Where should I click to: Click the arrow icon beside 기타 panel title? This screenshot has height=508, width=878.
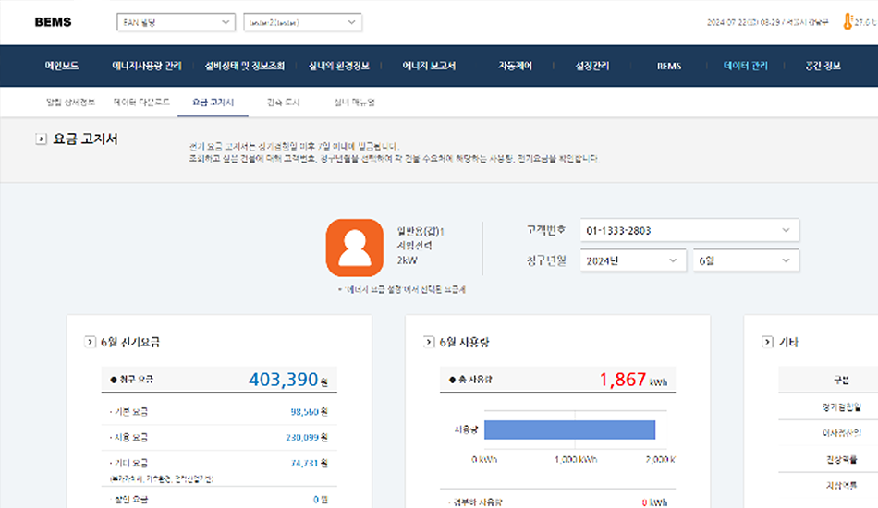tap(767, 342)
